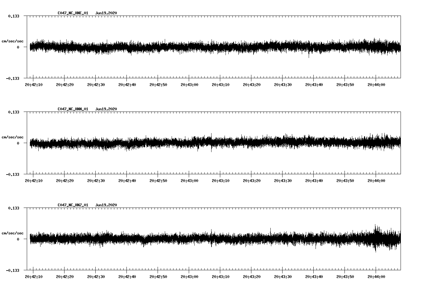The image size is (423, 288).
Task: Click the HNE downward spike near 20:43:38
Action: (309, 54)
